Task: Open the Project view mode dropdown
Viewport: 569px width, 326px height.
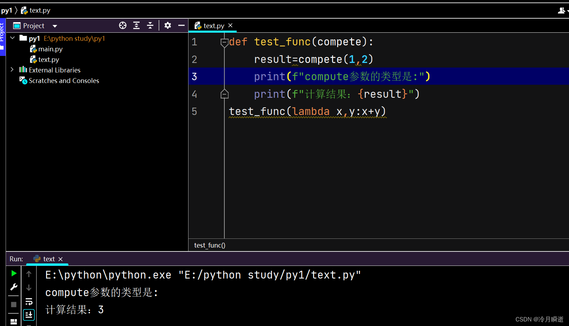Action: pos(55,25)
